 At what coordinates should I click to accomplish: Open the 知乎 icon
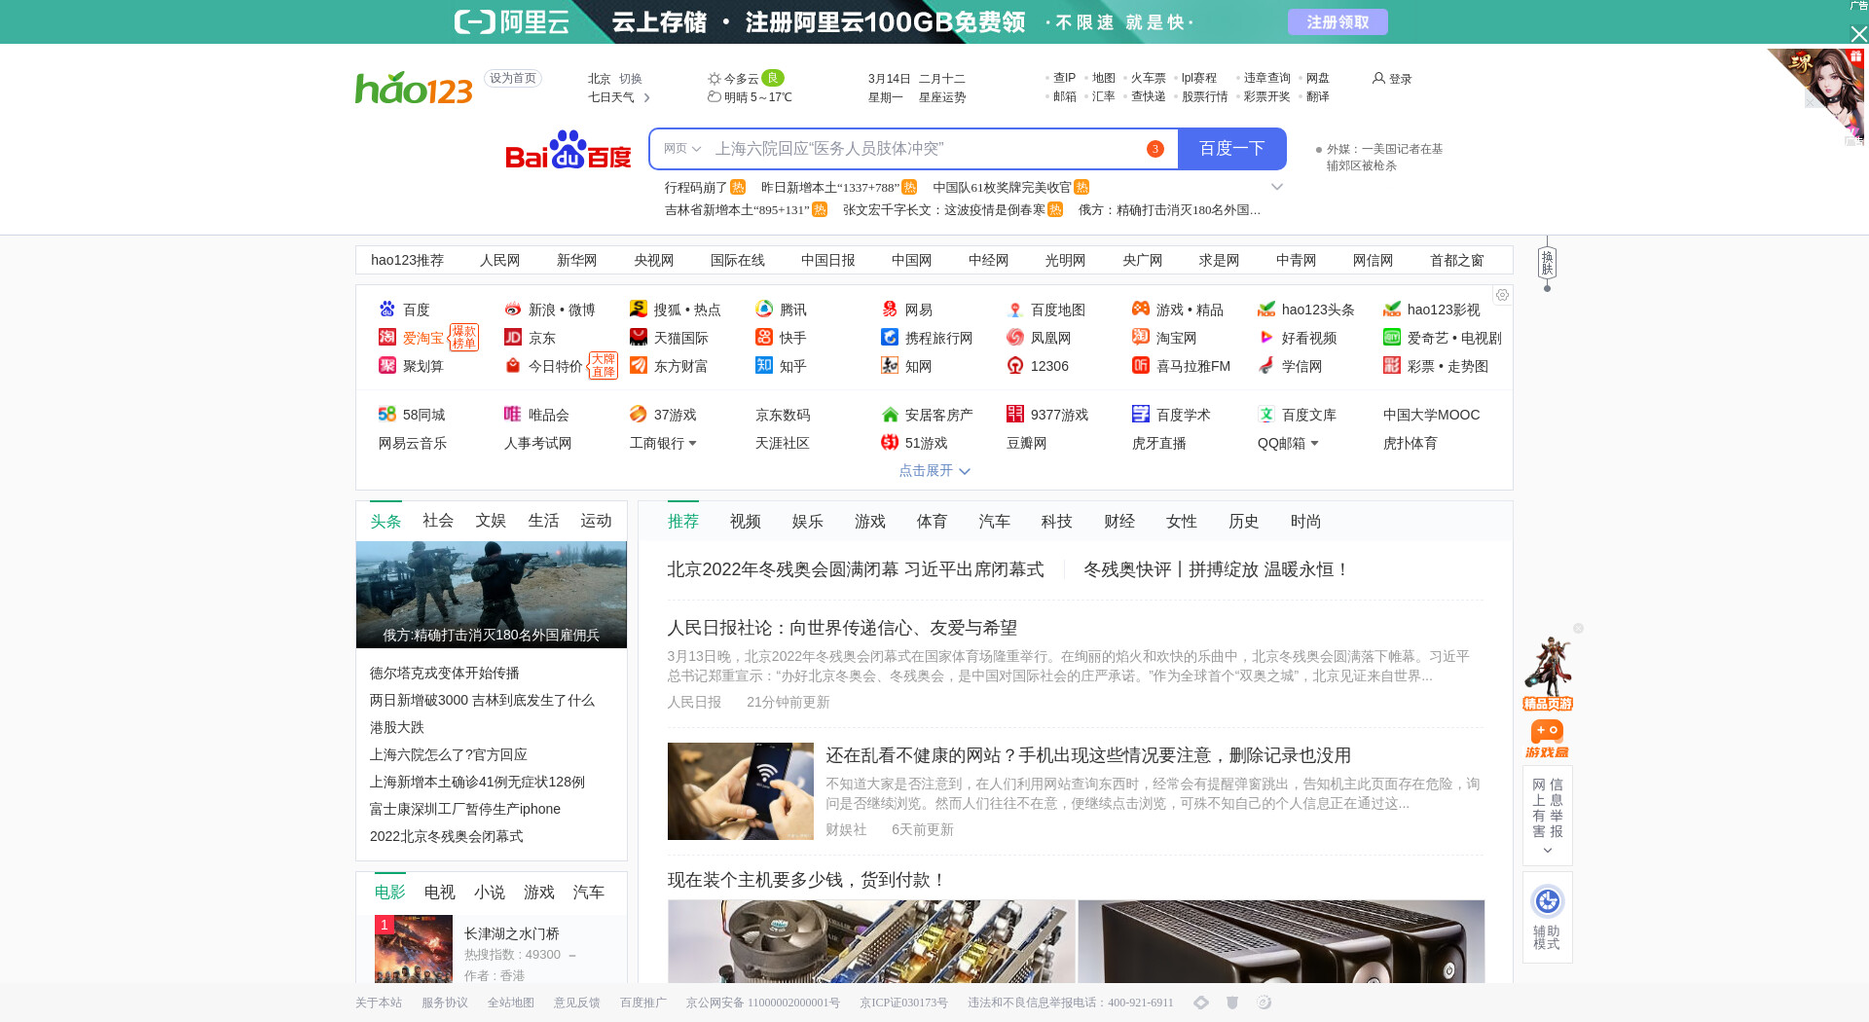[x=764, y=366]
